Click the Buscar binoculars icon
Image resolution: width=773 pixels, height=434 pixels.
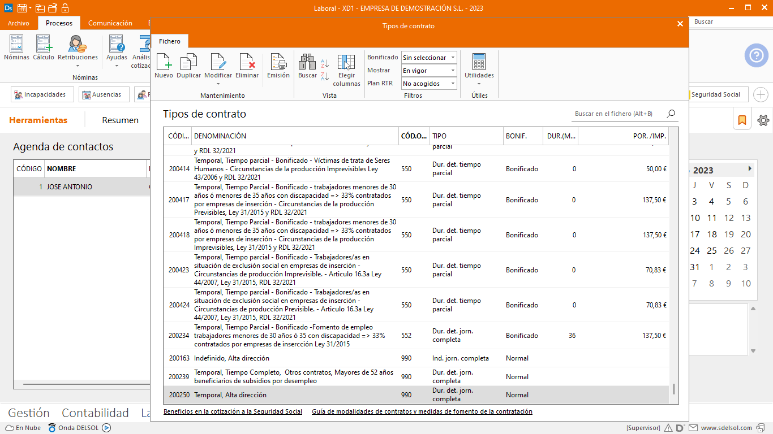[x=307, y=66]
